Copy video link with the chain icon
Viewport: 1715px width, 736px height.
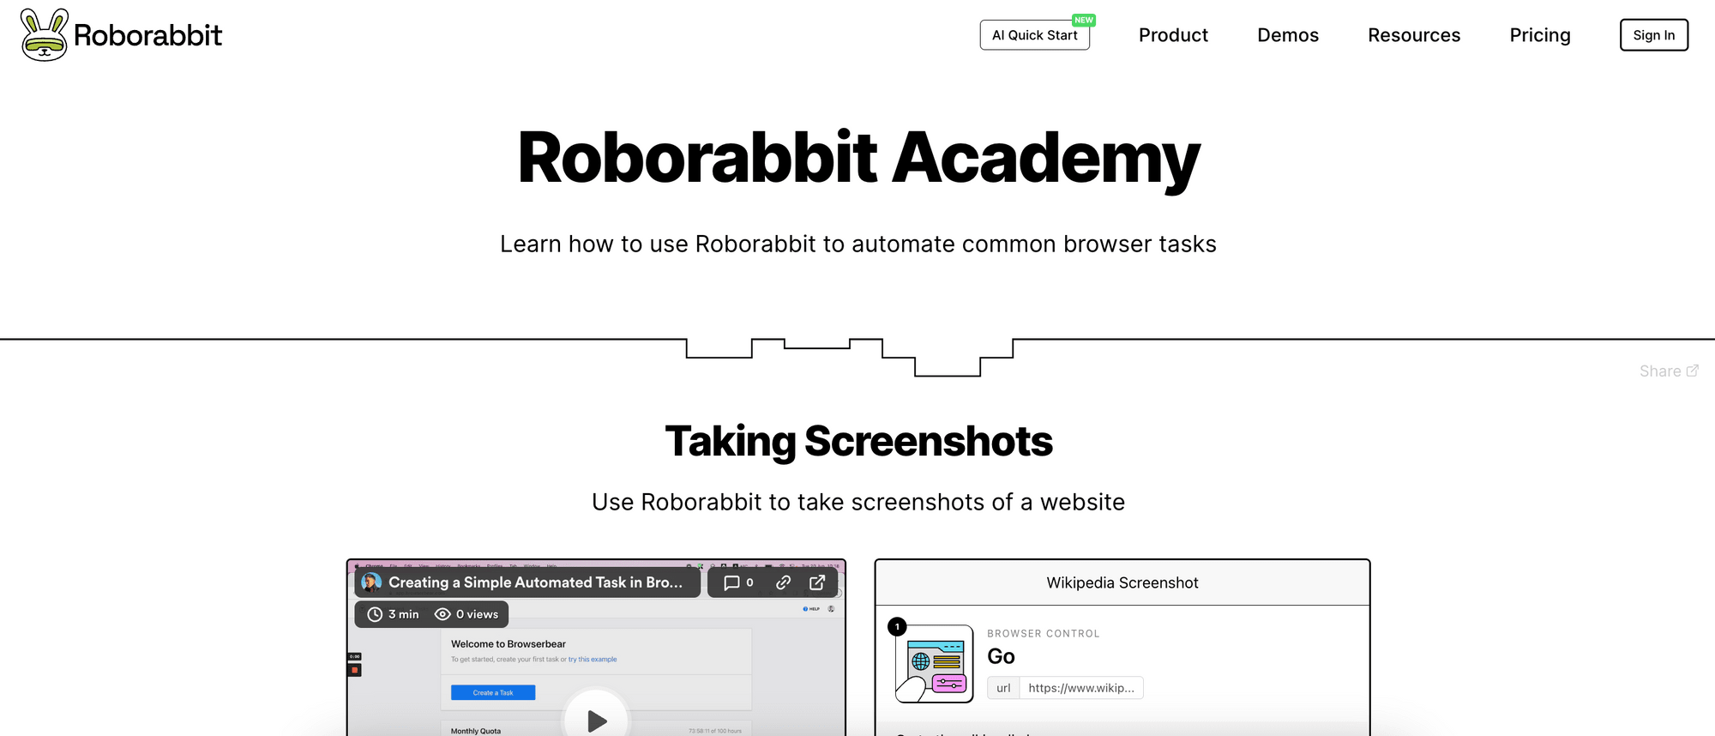(783, 583)
